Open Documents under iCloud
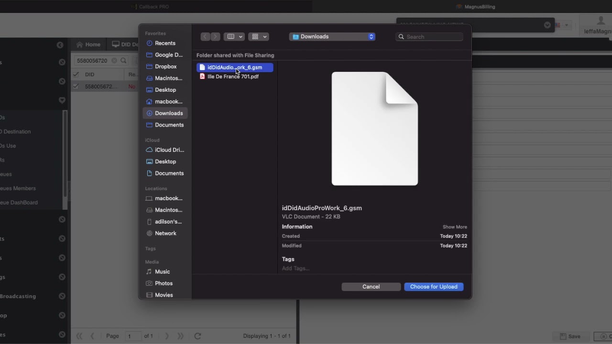This screenshot has width=612, height=344. point(165,173)
